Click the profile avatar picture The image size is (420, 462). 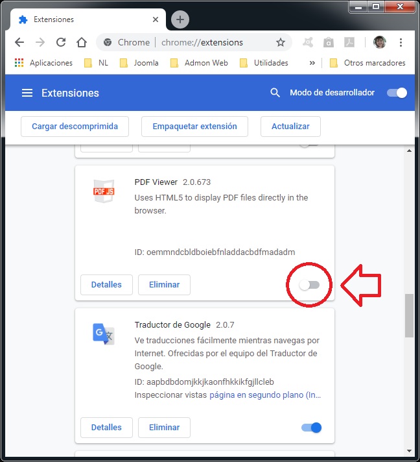coord(380,42)
